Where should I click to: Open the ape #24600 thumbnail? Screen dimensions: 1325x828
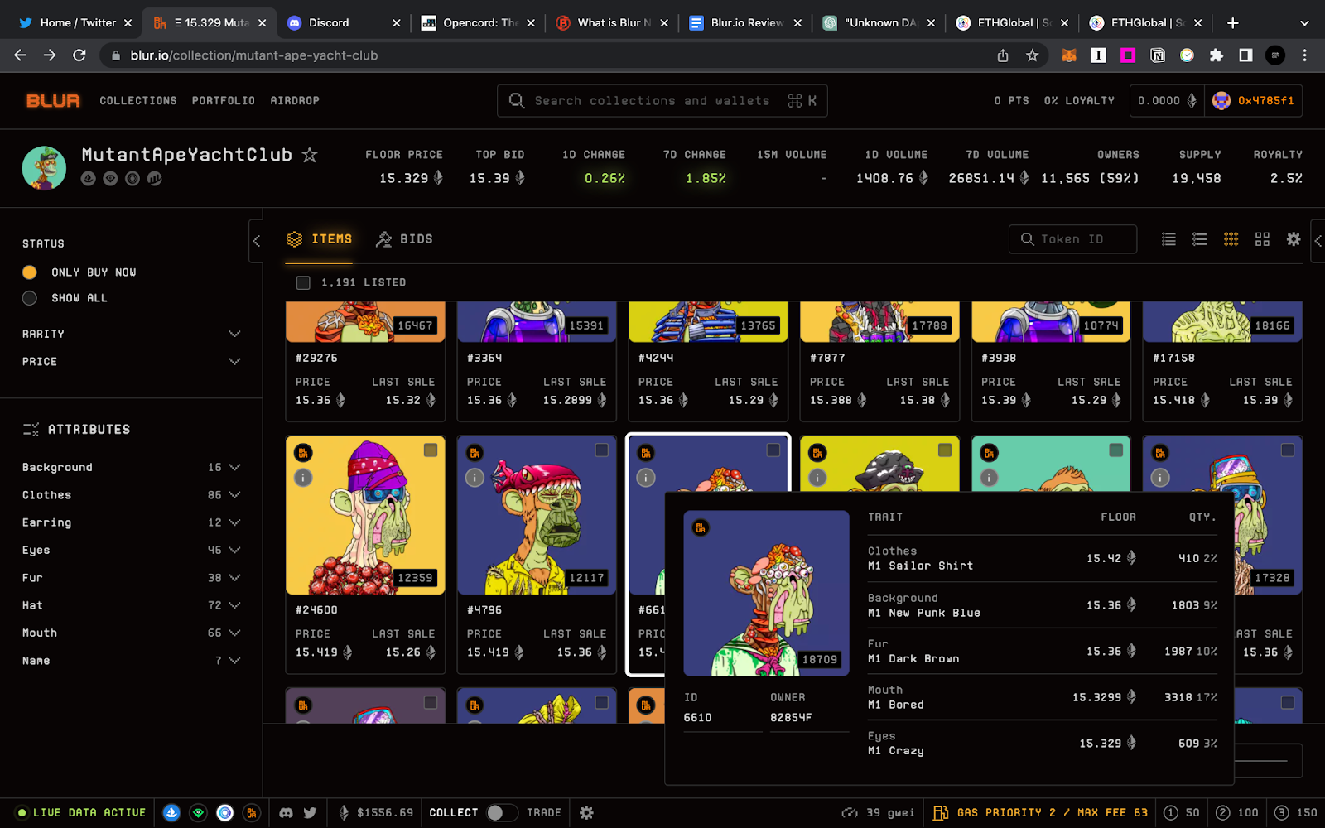(365, 515)
